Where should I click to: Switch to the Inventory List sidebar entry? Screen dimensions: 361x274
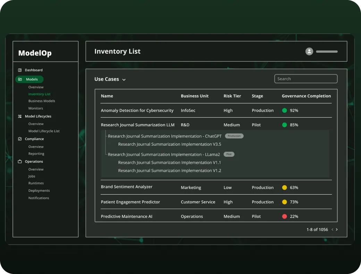click(39, 94)
